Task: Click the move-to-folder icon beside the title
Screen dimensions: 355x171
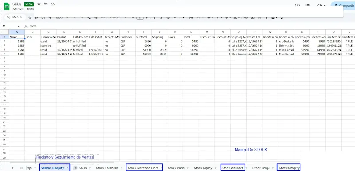Action: coord(46,4)
